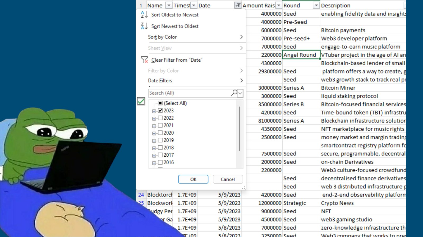Screen dimensions: 423x237
Task: Click the Sort Newest to Oldest Z-A icon
Action: tap(144, 26)
